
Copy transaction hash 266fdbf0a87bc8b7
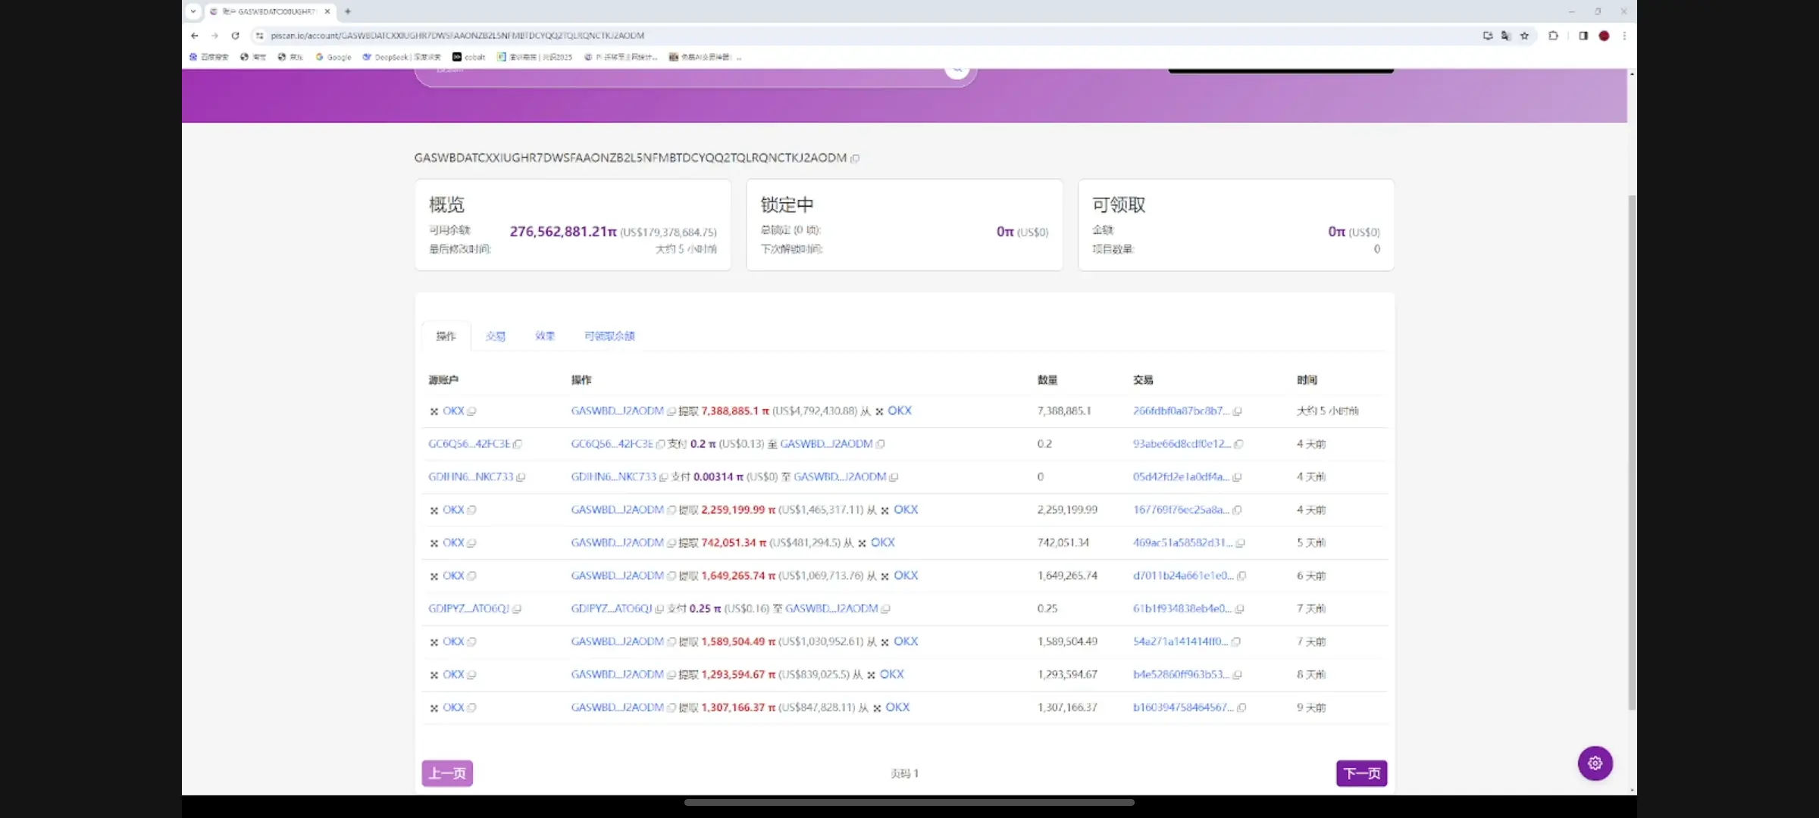[1237, 411]
